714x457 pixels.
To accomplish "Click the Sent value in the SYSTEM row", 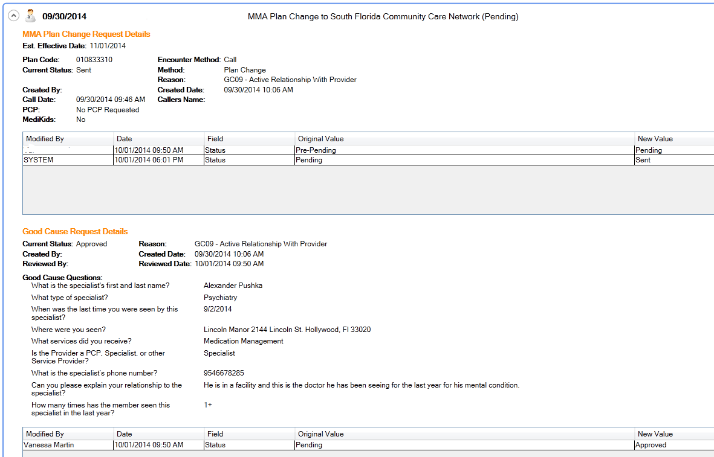I will point(643,160).
